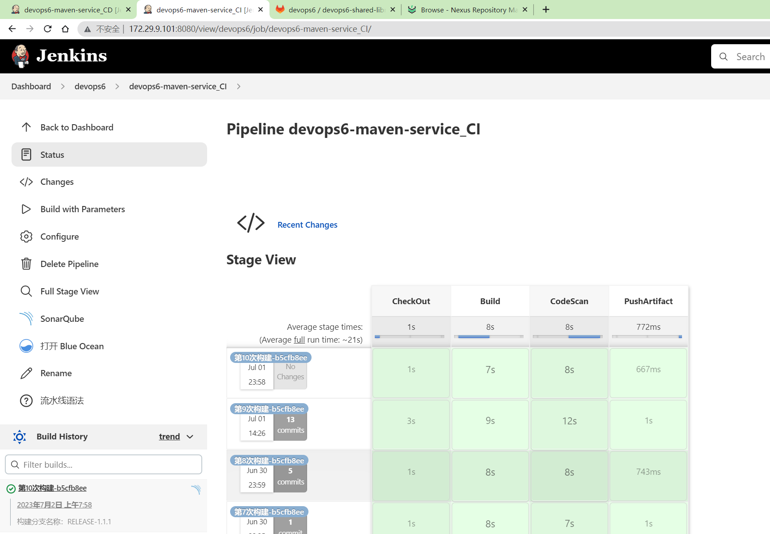
Task: Open the Full Stage View menu item
Action: pos(109,291)
